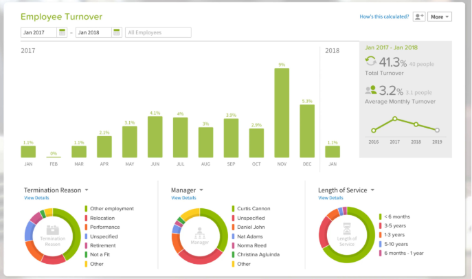Screen dimensions: 472x279
Task: Click the add-person icon next to More
Action: (x=419, y=17)
